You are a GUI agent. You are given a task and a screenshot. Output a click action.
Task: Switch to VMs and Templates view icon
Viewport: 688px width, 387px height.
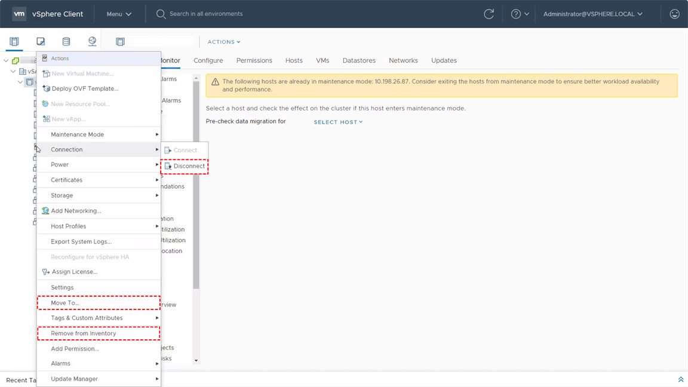click(41, 42)
